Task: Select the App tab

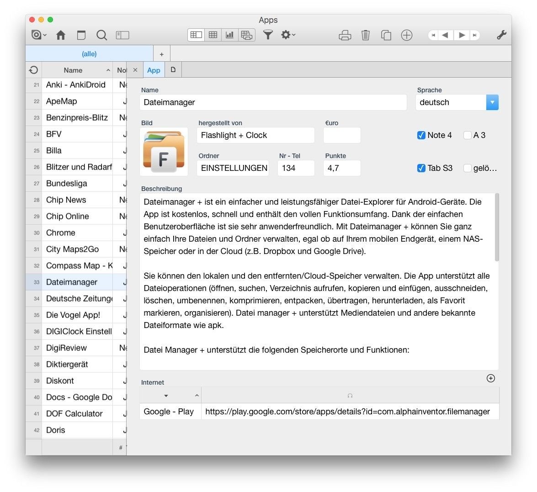Action: (154, 70)
